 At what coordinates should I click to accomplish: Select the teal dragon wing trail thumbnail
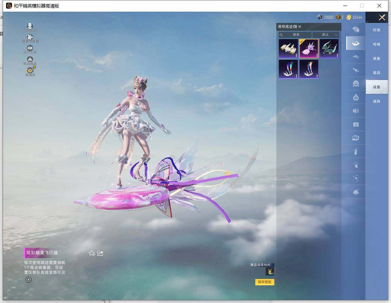[329, 48]
